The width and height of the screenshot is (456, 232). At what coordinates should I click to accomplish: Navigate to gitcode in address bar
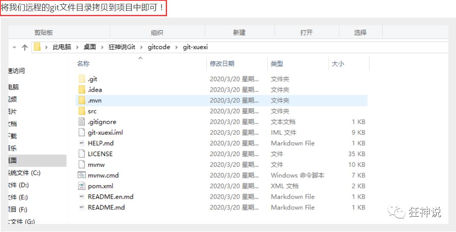[x=159, y=47]
